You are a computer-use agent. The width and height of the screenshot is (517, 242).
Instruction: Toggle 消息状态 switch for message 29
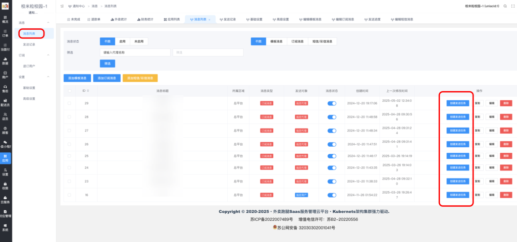point(332,103)
